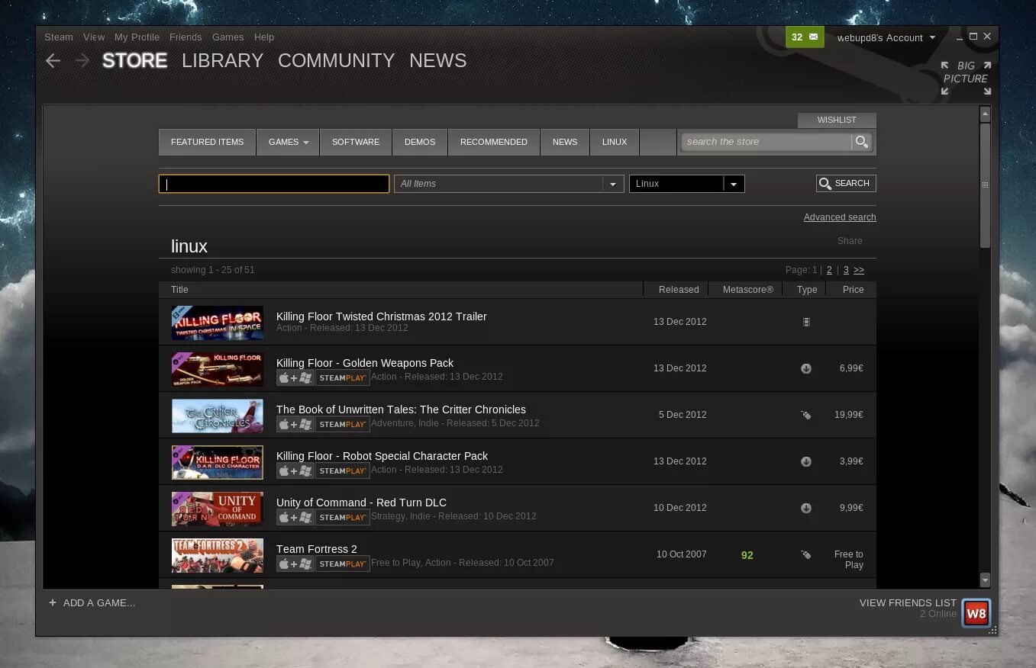Click the back navigation arrow
Image resolution: width=1036 pixels, height=668 pixels.
tap(53, 60)
